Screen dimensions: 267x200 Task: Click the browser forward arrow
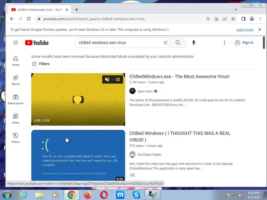pyautogui.click(x=20, y=19)
